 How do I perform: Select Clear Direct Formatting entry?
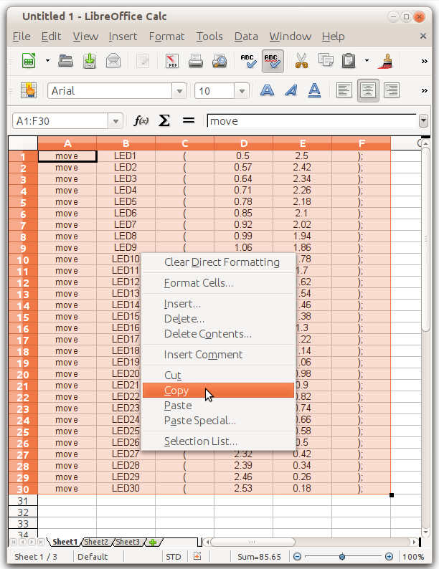218,262
